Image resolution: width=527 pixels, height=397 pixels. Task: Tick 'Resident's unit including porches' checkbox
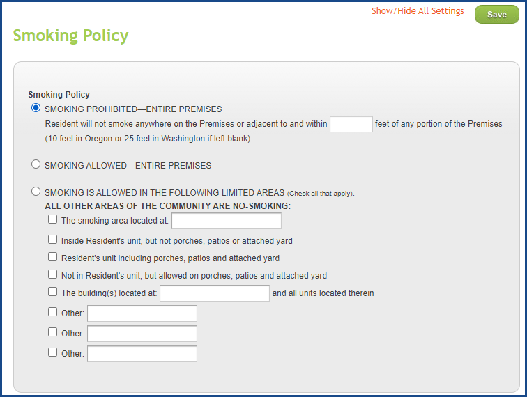click(x=52, y=257)
